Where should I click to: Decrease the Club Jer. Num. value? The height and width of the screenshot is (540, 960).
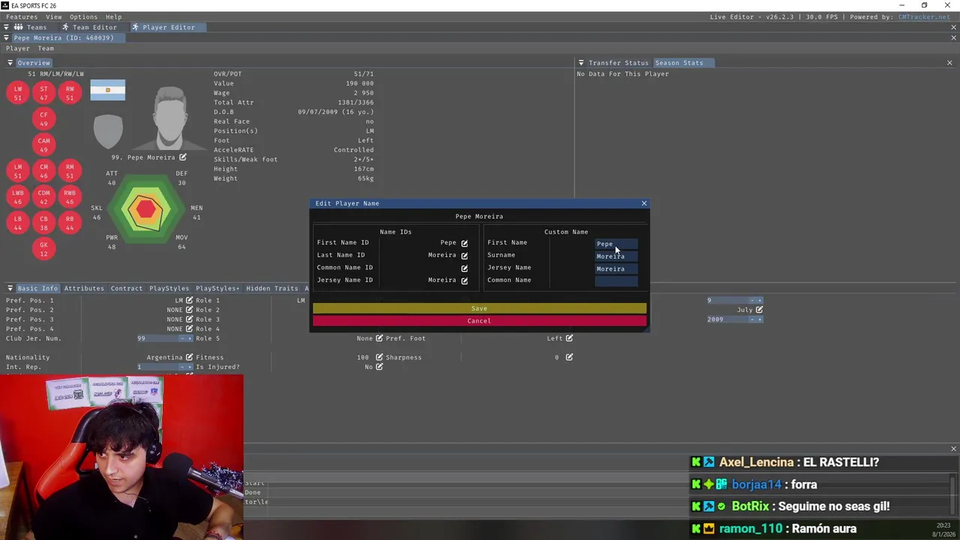(x=183, y=339)
